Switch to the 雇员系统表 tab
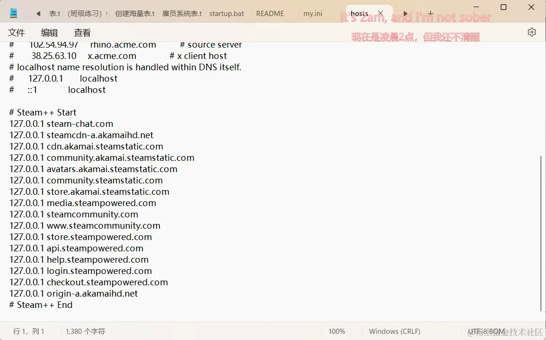The width and height of the screenshot is (546, 340). (182, 14)
